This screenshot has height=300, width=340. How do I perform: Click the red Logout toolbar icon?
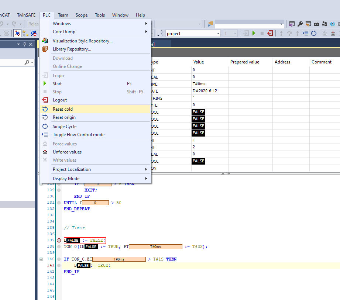click(270, 33)
